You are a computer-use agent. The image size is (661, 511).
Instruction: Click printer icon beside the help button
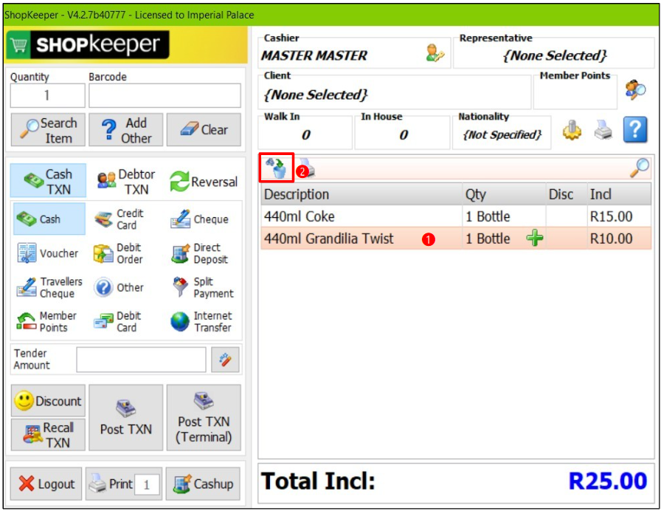pos(603,130)
